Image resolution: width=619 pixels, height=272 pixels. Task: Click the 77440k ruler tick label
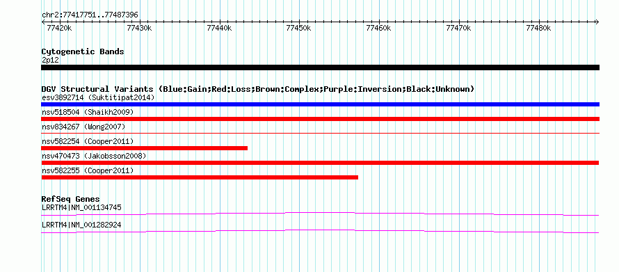point(220,28)
